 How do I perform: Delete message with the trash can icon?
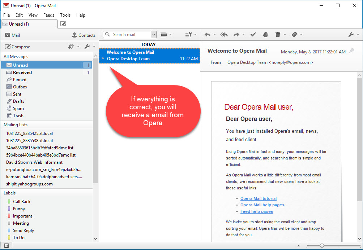pos(278,35)
